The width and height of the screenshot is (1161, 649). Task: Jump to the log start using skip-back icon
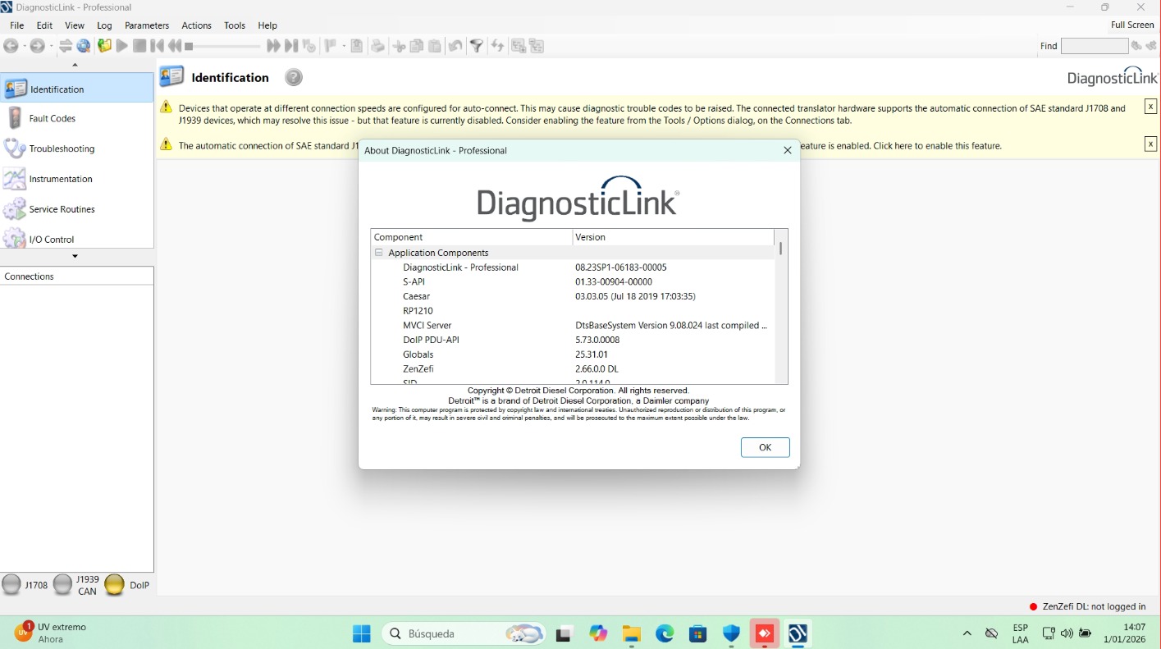[x=157, y=46]
